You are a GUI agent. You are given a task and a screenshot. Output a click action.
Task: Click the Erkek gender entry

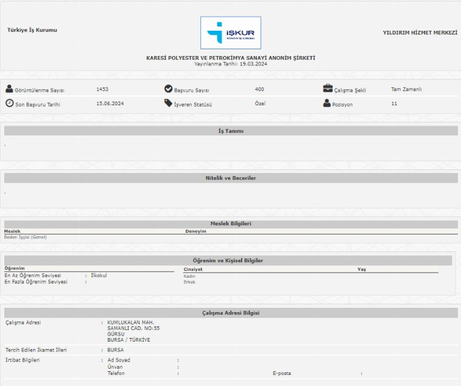tap(189, 282)
